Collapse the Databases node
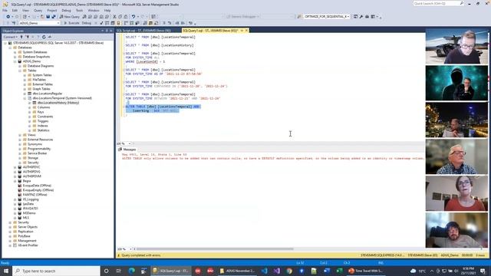The image size is (491, 276). point(10,48)
